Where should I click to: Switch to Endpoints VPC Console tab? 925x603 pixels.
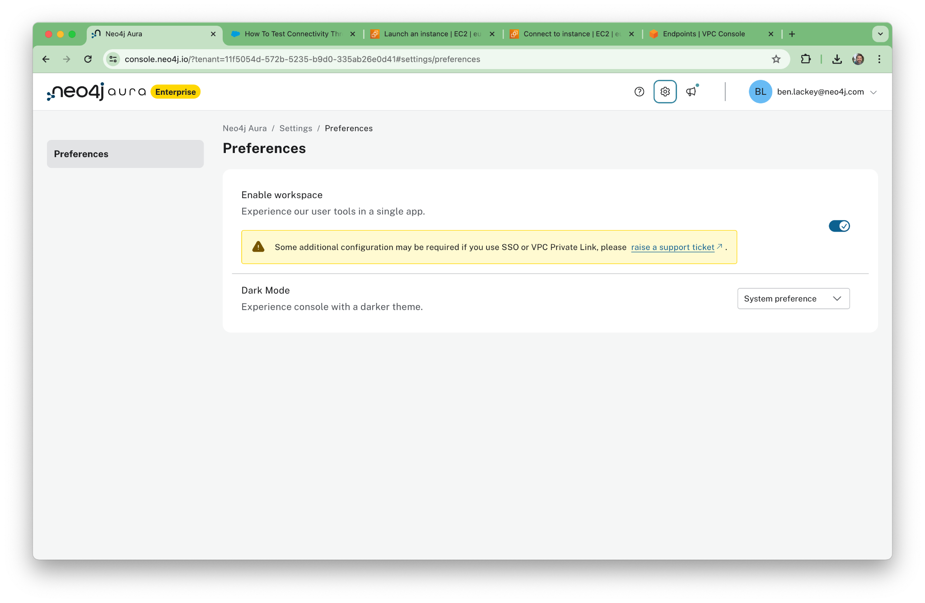tap(711, 34)
